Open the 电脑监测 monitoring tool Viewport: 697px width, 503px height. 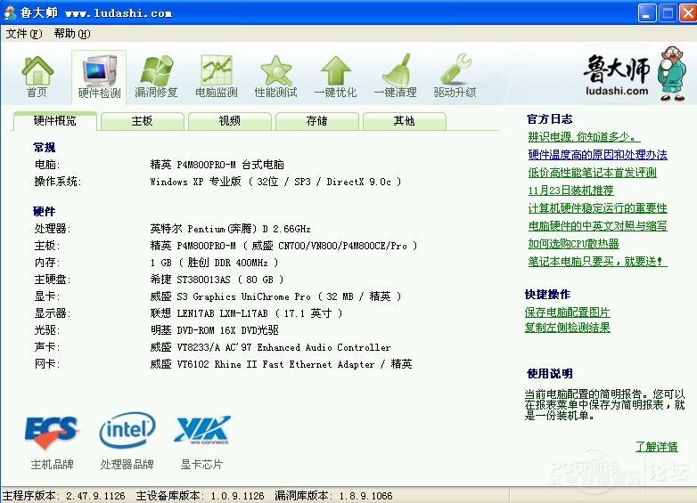click(217, 76)
